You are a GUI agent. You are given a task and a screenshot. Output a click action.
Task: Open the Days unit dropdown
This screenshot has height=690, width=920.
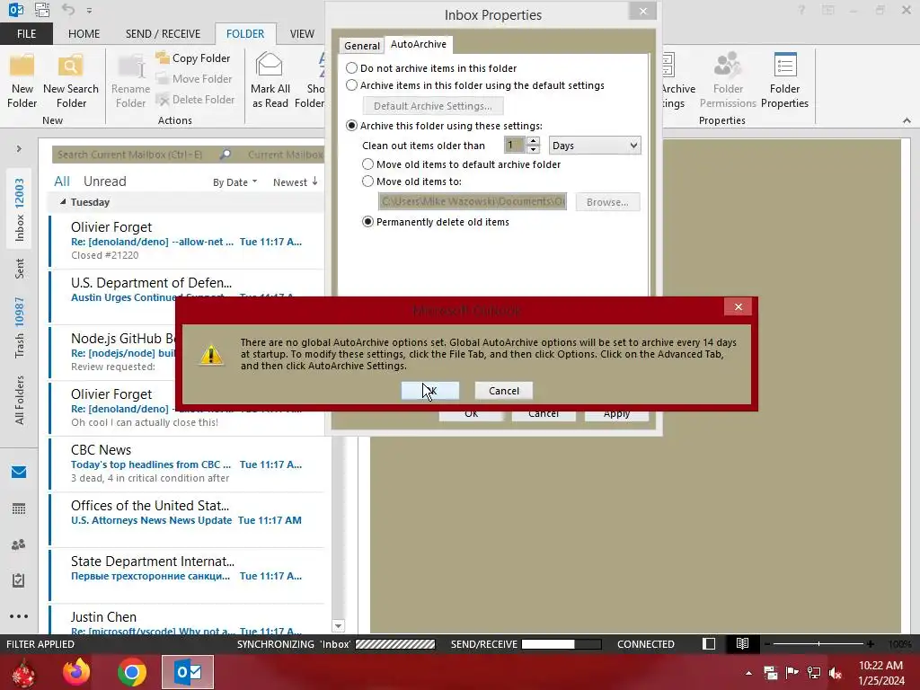coord(595,146)
